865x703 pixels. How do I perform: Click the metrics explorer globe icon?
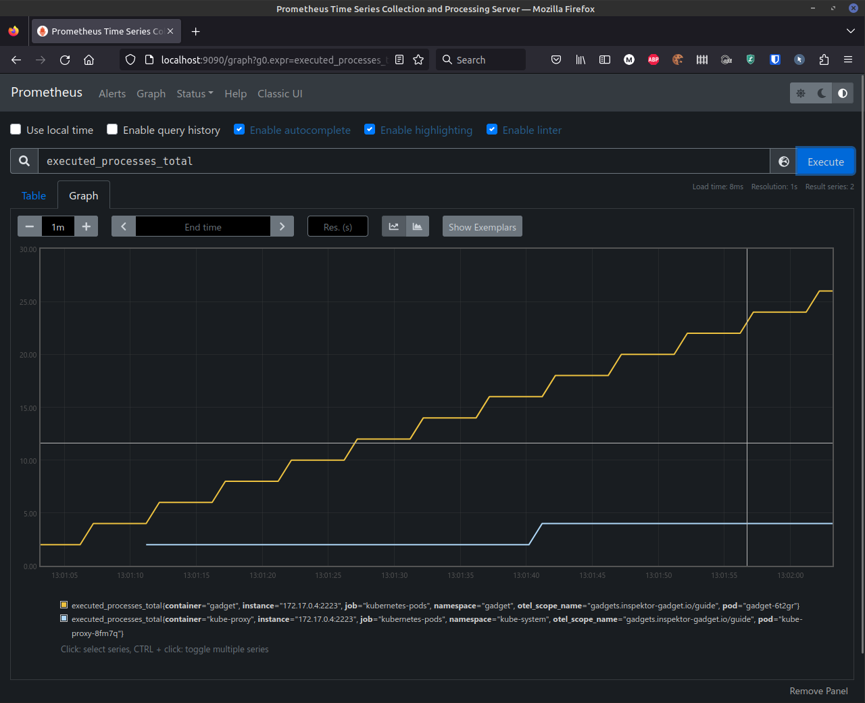(783, 162)
